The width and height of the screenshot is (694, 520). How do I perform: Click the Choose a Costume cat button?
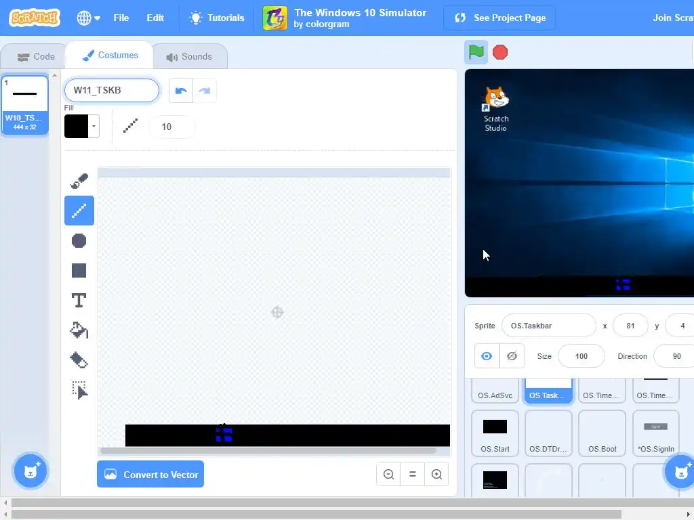pyautogui.click(x=30, y=471)
